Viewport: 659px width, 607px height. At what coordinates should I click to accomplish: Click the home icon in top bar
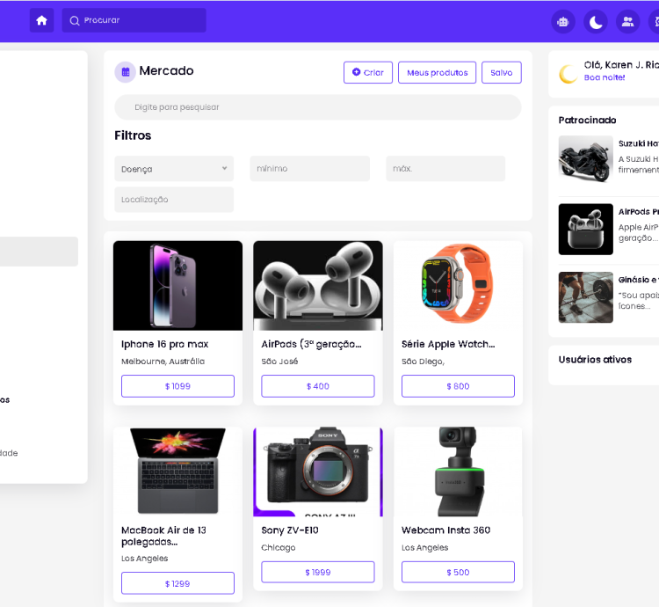(x=41, y=20)
